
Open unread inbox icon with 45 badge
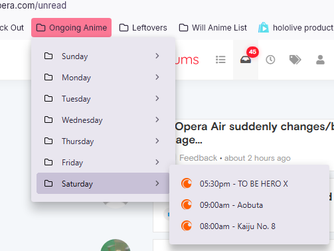point(246,60)
